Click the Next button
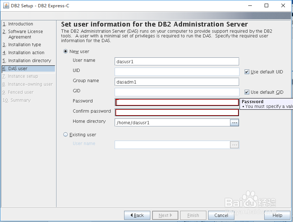Viewport: 293px width, 222px height. click(165, 215)
